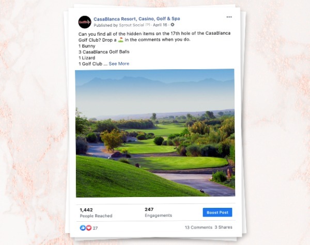
Task: Expand post text with See More
Action: tap(119, 63)
